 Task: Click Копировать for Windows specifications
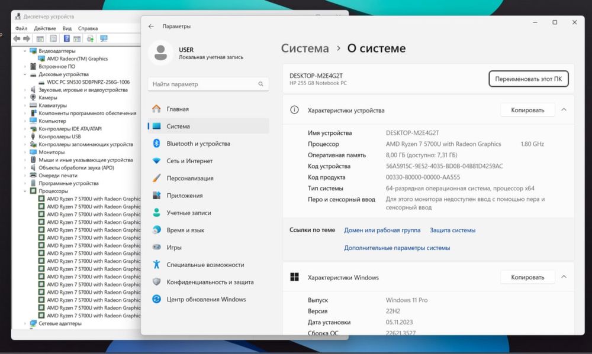click(x=527, y=277)
